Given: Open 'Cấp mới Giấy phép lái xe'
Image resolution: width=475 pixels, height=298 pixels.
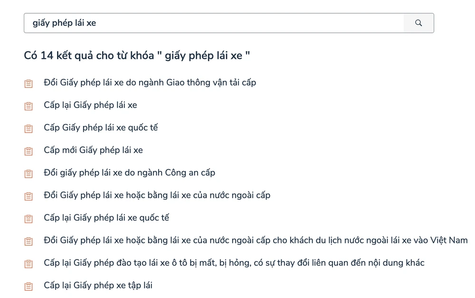Looking at the screenshot, I should (x=93, y=150).
